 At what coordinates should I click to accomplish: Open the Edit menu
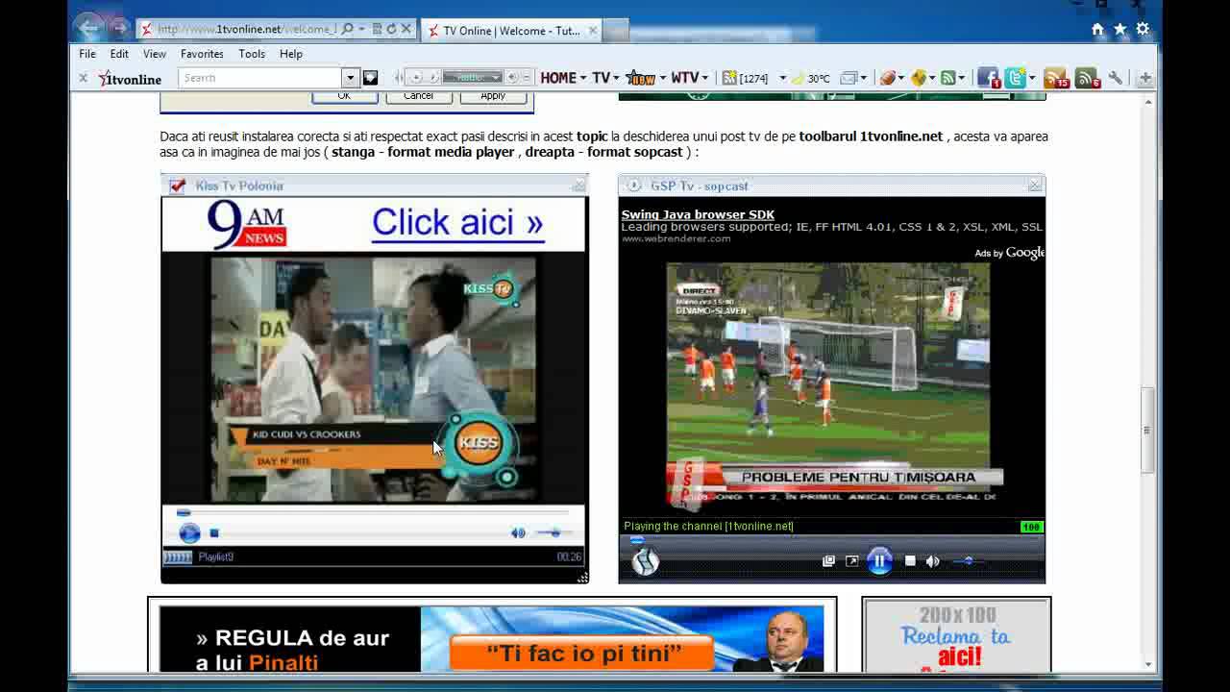pos(119,54)
